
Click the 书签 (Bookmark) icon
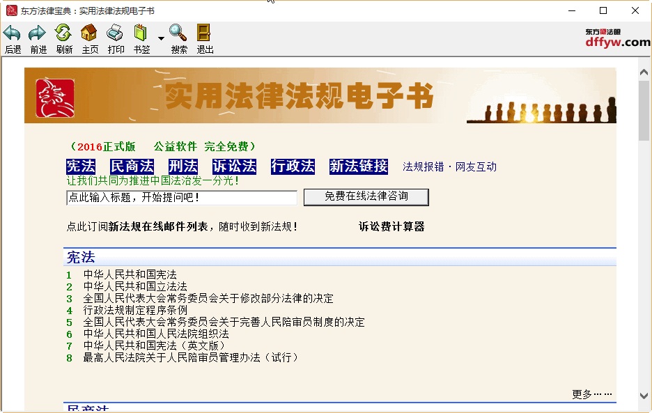pyautogui.click(x=140, y=32)
